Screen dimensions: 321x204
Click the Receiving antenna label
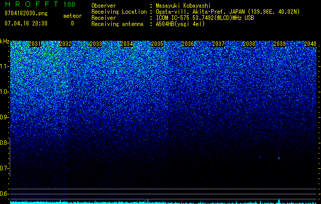pos(117,24)
